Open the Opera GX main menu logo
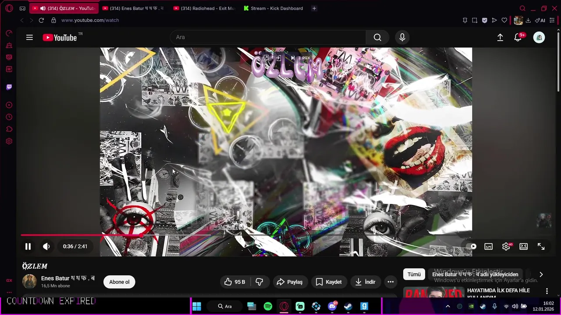The image size is (561, 315). 9,8
